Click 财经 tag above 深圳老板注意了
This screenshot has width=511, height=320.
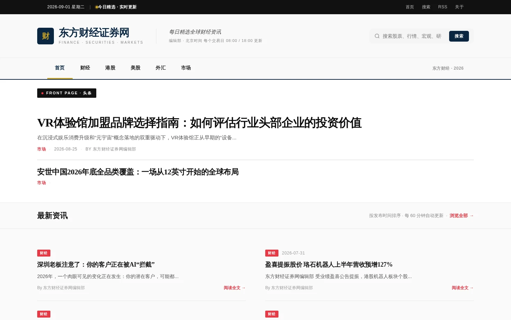tap(44, 253)
